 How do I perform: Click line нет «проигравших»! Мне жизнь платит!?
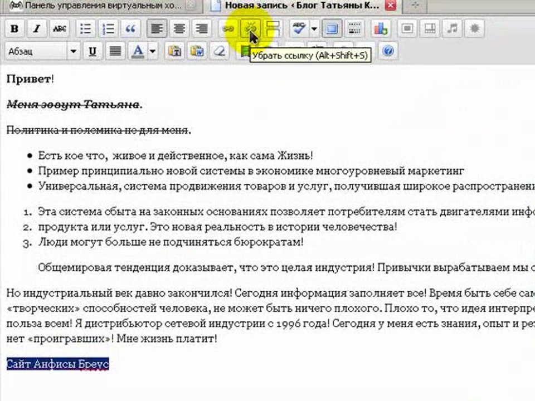pos(111,339)
